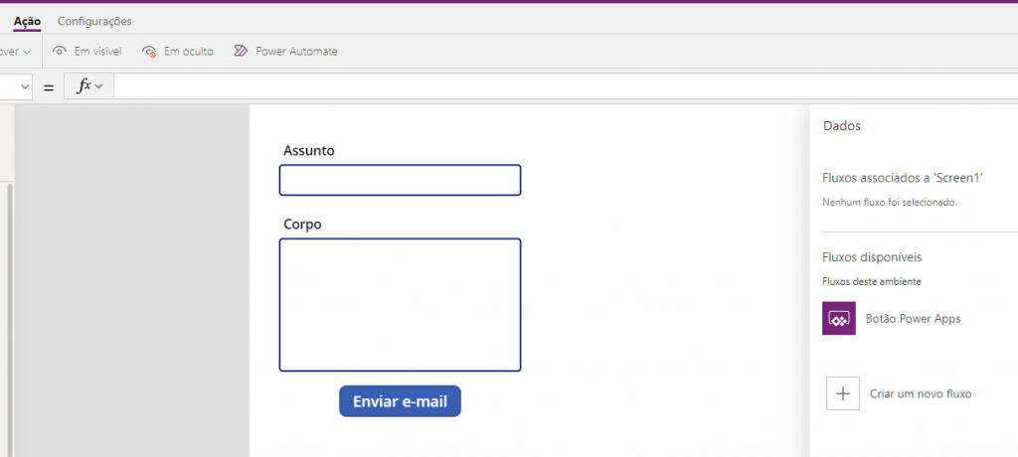1018x457 pixels.
Task: Click the Dados panel title
Action: click(841, 126)
